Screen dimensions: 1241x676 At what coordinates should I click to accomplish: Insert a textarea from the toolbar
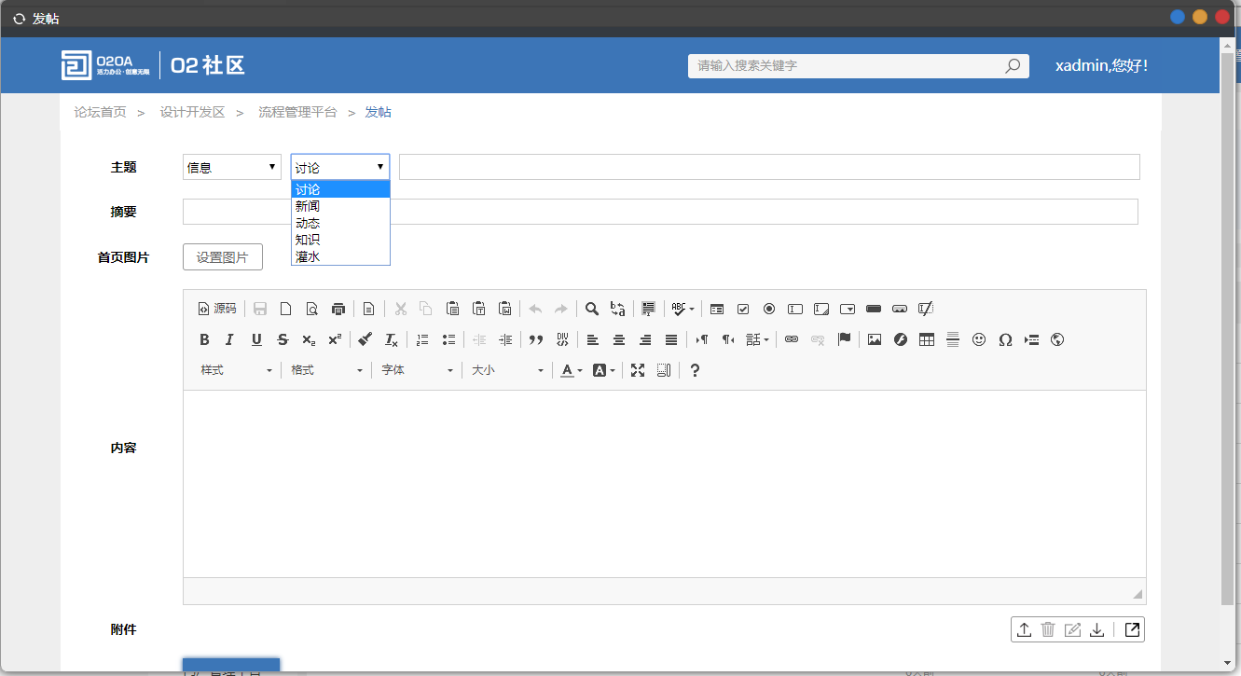[821, 309]
